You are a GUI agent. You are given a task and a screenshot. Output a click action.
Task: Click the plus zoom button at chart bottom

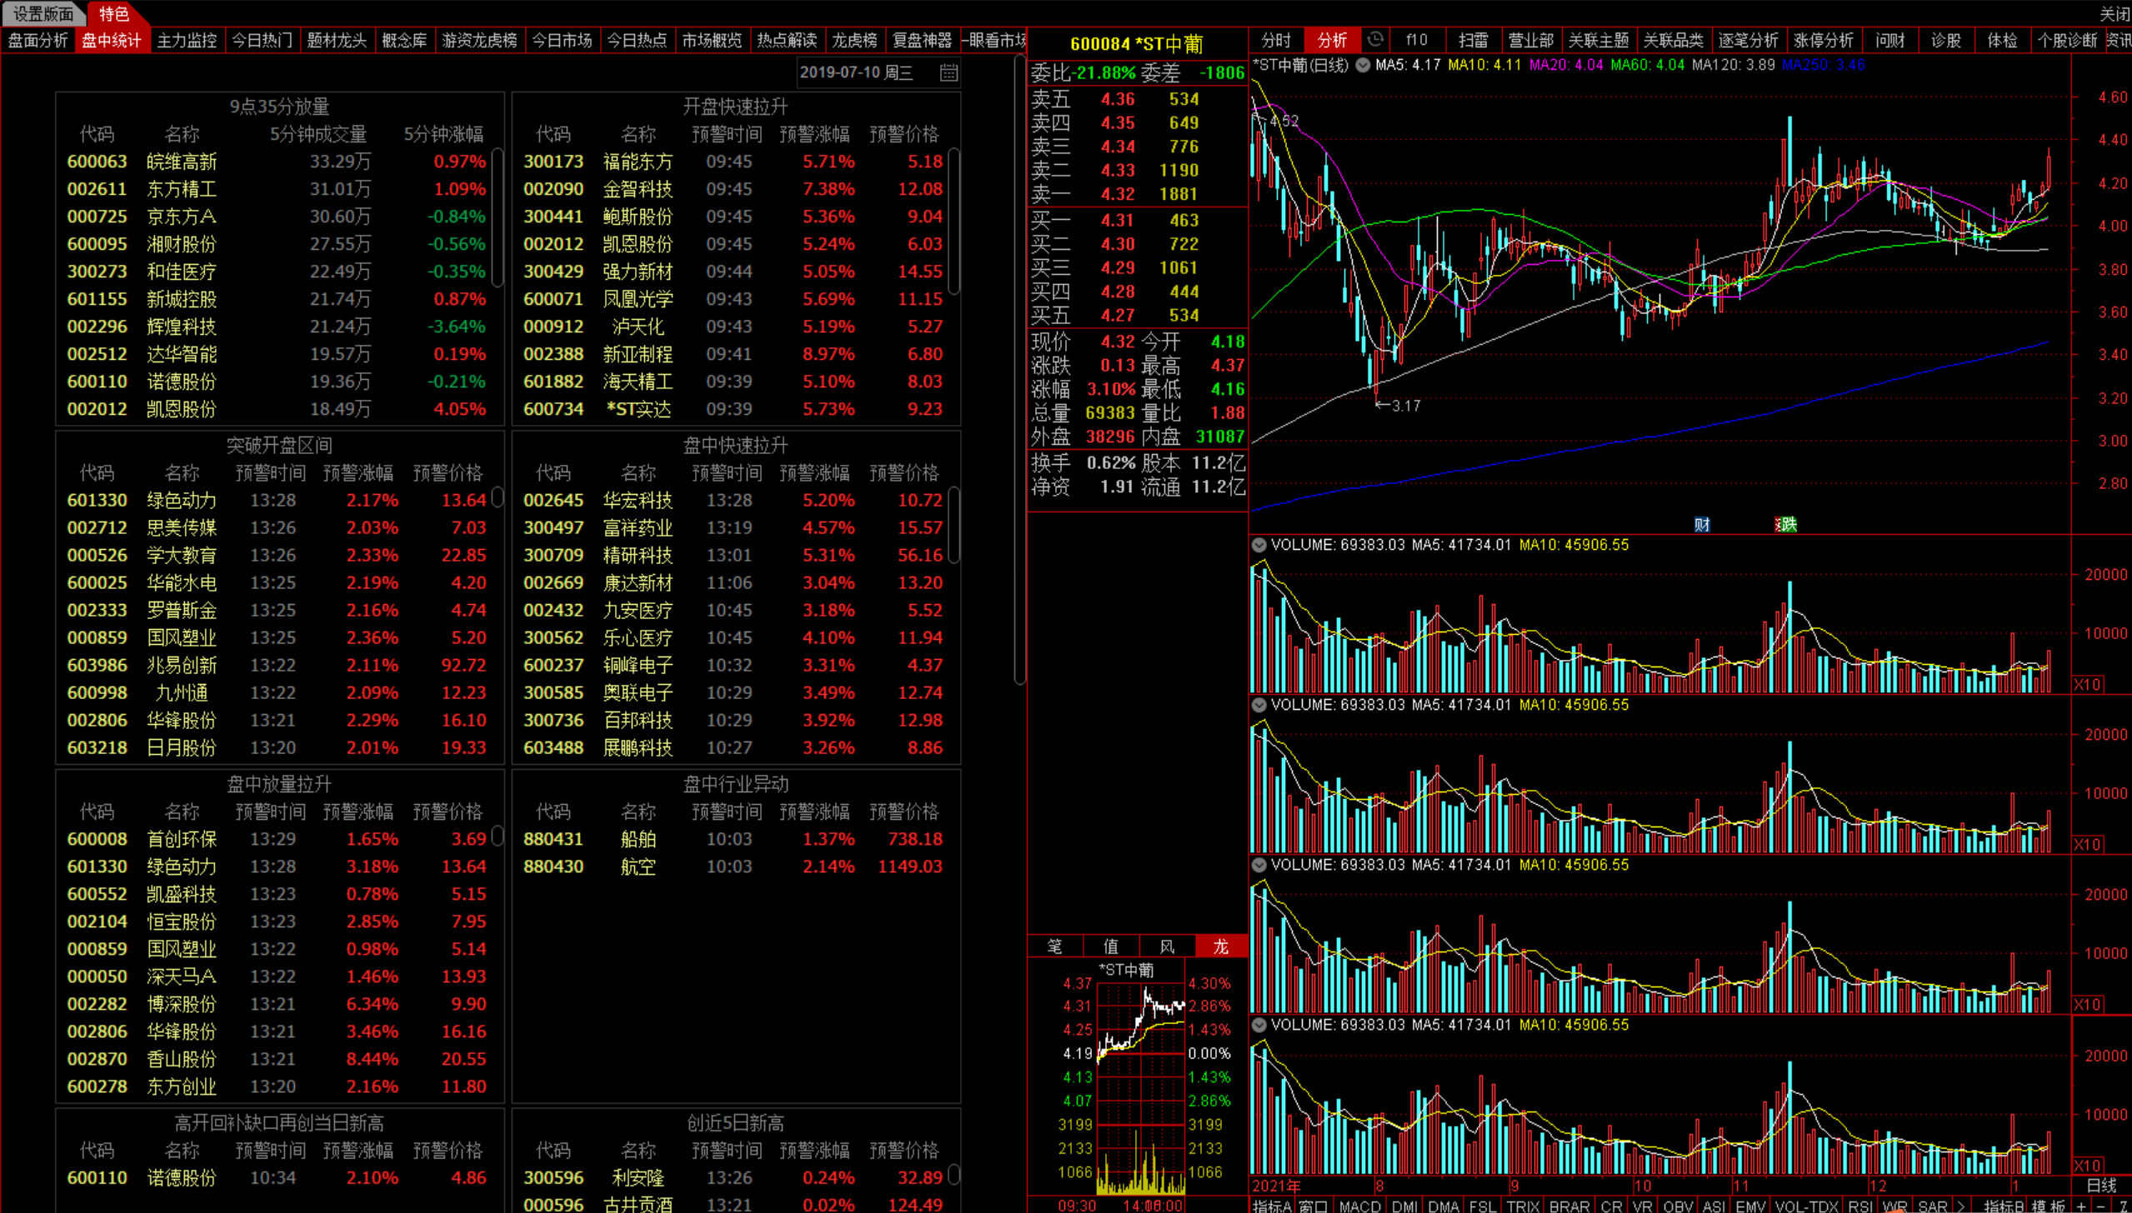(2081, 1206)
